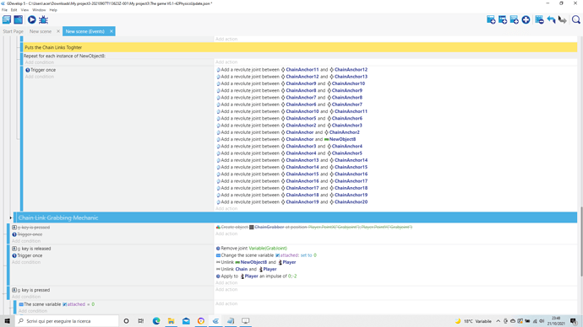
Task: Select the New scene (Events) tab
Action: pos(85,31)
